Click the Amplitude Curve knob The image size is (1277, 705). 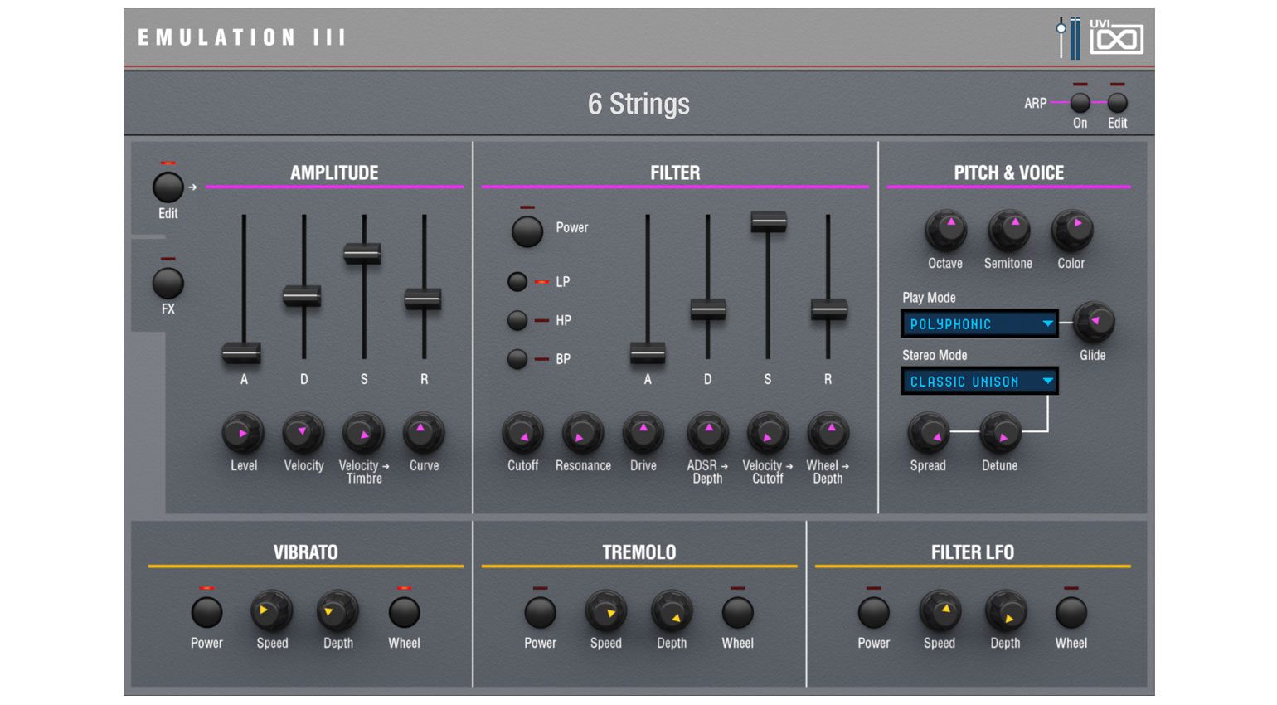(x=424, y=433)
